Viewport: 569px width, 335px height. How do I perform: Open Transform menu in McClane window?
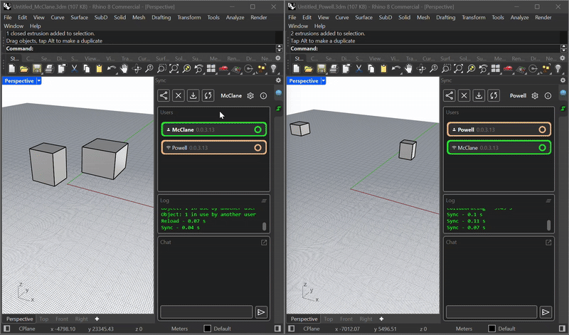[x=189, y=17]
